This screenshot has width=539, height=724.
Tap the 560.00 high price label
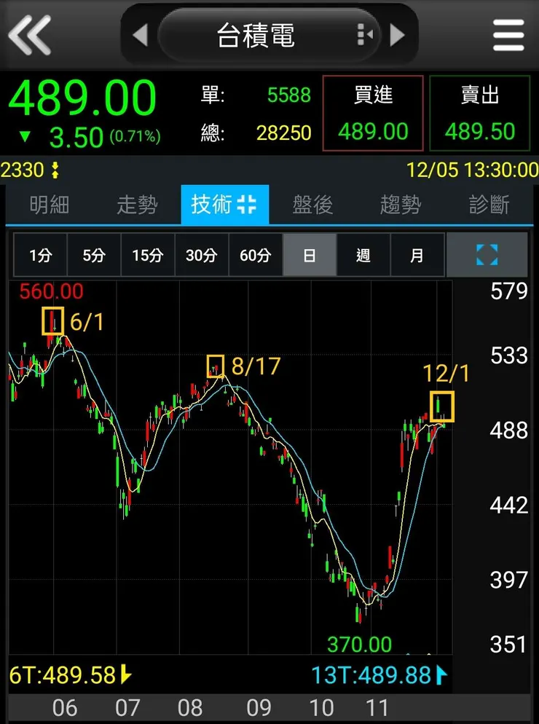[x=51, y=291]
